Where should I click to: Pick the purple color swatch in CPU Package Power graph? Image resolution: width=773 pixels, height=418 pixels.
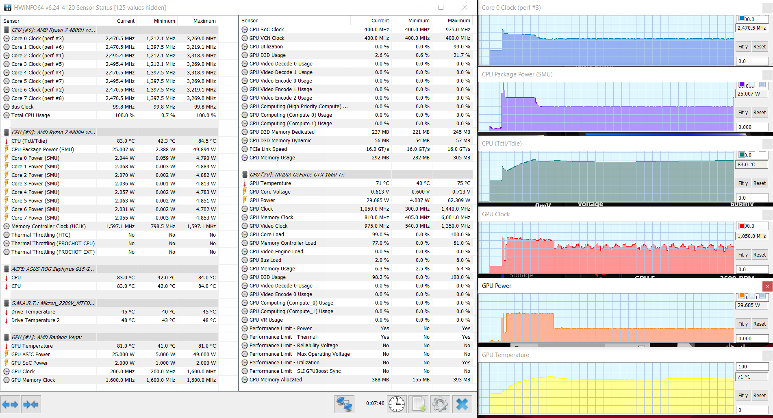(x=742, y=84)
